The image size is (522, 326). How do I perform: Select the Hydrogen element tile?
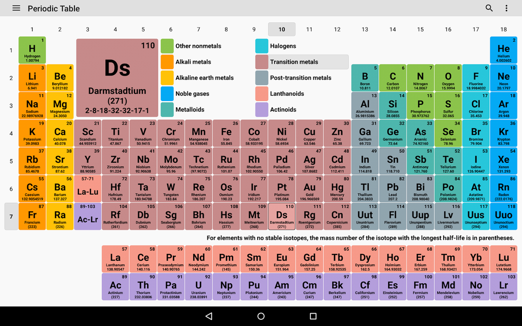(32, 50)
